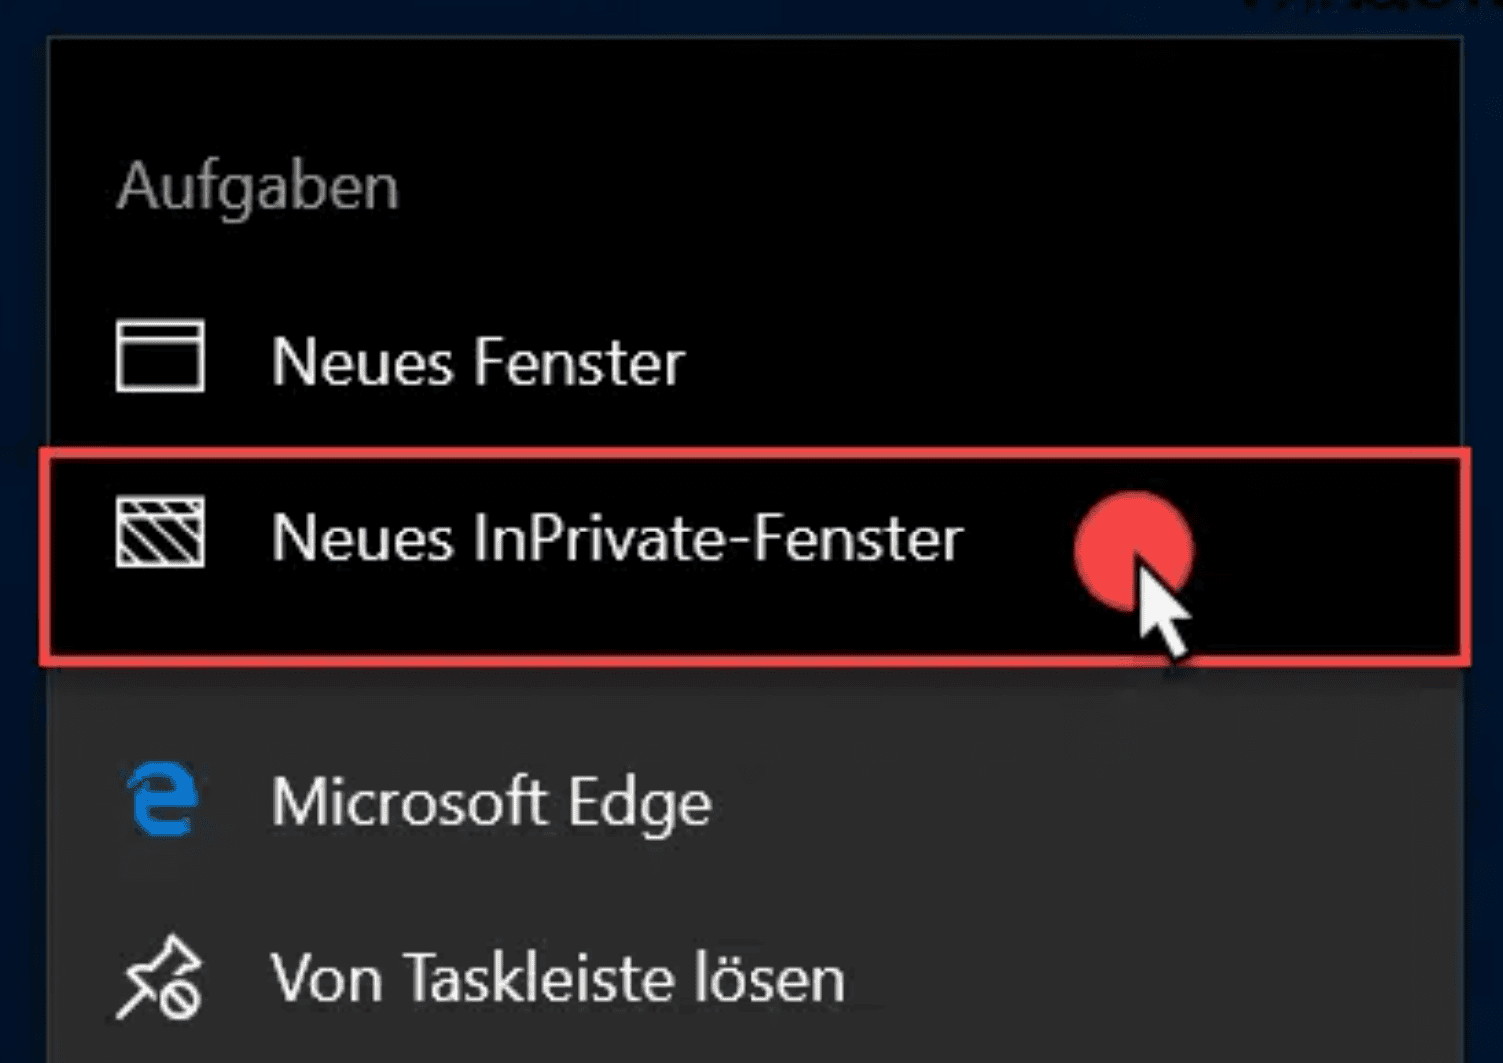
Task: Click the "Aufgaben" section header
Action: tap(258, 187)
